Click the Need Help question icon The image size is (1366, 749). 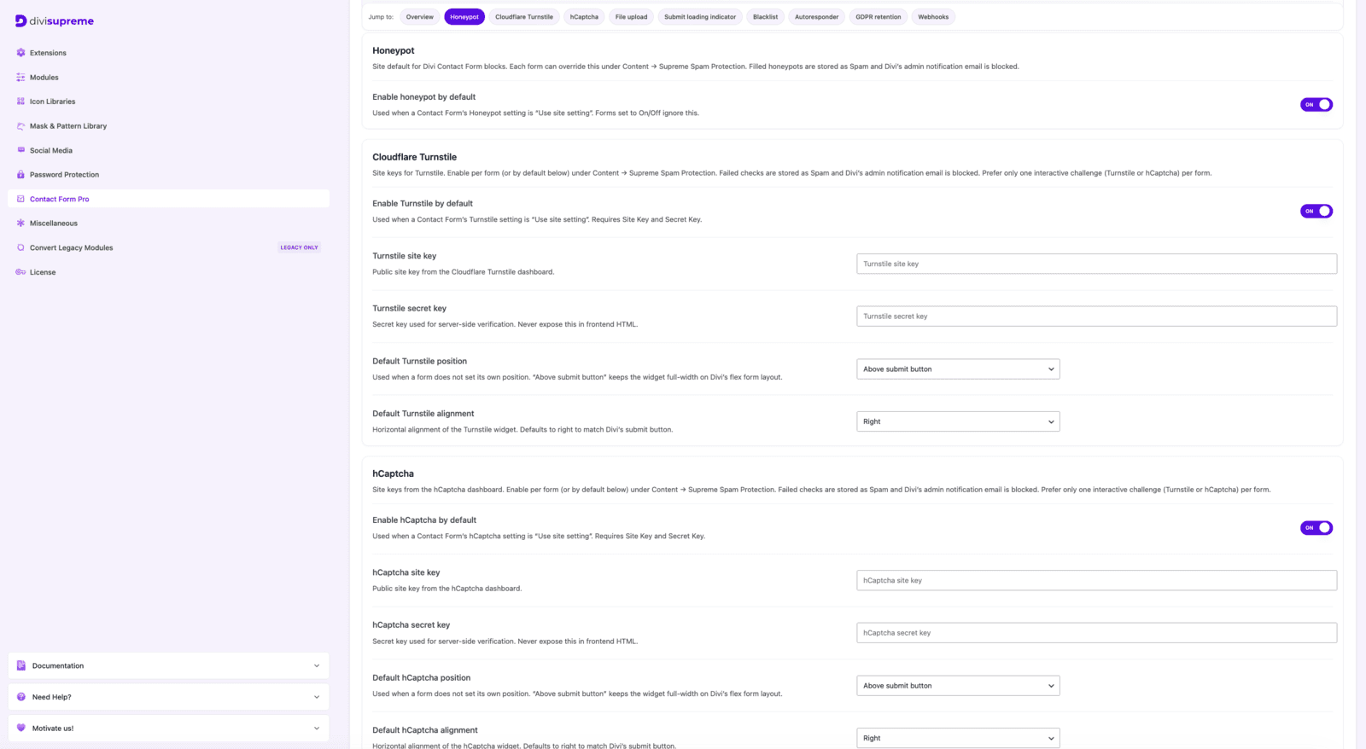21,697
